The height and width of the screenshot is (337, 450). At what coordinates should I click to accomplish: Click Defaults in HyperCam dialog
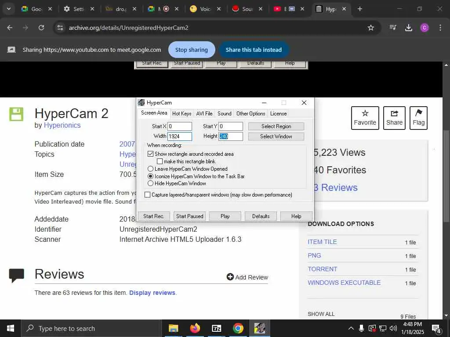pos(261,216)
